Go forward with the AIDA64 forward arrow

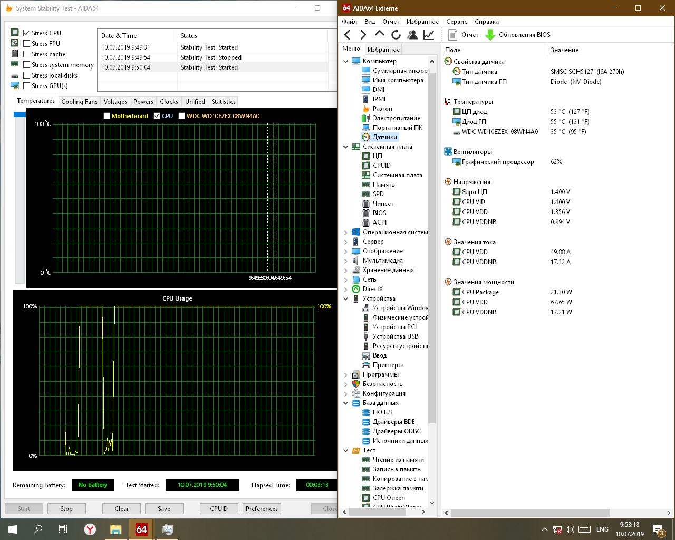tap(363, 35)
